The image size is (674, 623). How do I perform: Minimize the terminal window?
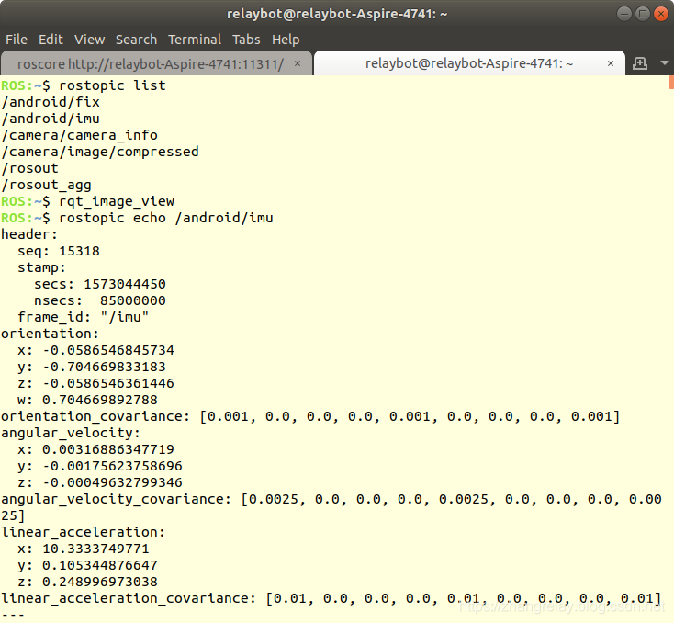623,14
